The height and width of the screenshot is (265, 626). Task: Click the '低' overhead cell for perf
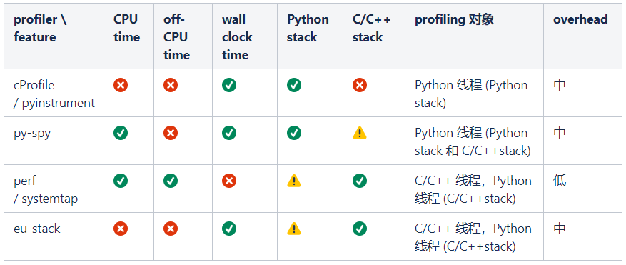tap(560, 181)
